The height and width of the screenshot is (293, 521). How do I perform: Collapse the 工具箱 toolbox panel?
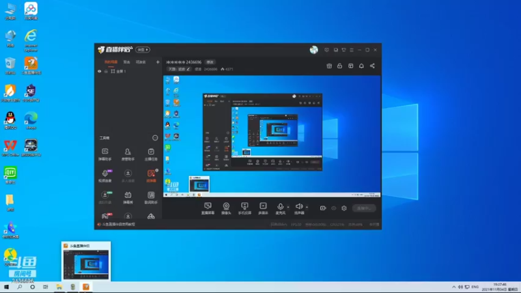click(x=155, y=138)
